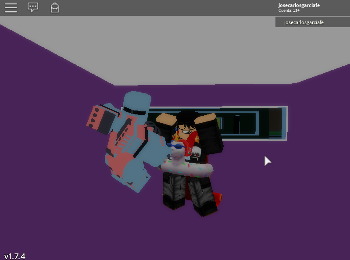Click the player avatar with black hair

(190, 163)
